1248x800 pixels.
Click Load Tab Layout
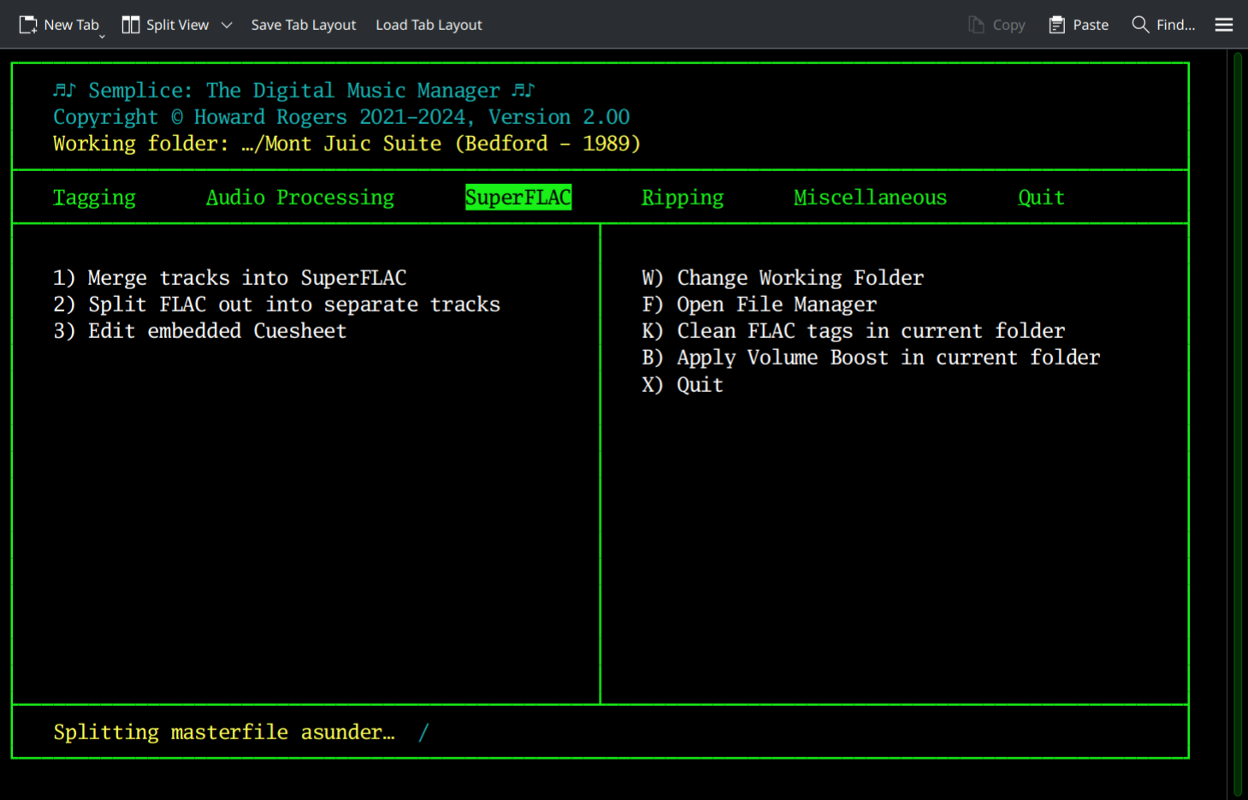[x=429, y=25]
